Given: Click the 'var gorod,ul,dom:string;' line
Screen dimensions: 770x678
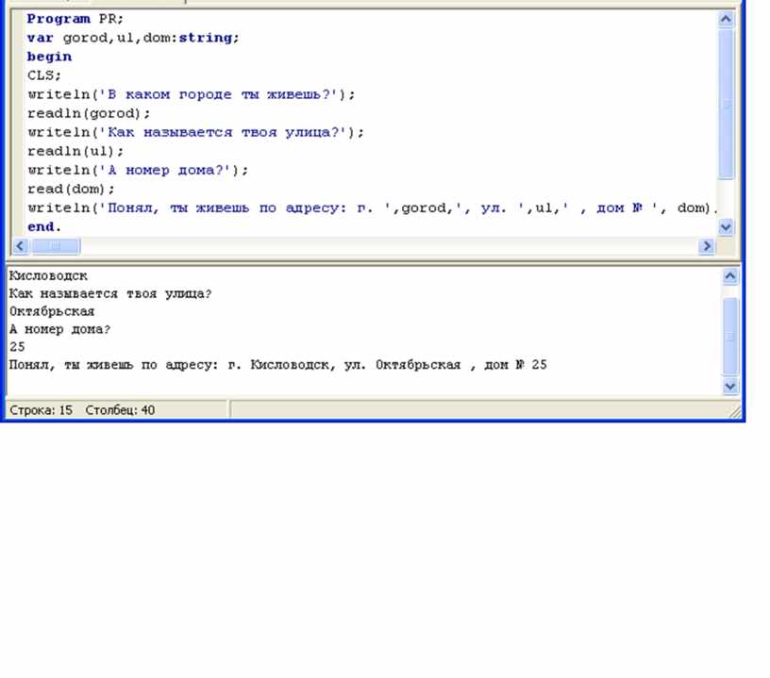Looking at the screenshot, I should [x=133, y=38].
